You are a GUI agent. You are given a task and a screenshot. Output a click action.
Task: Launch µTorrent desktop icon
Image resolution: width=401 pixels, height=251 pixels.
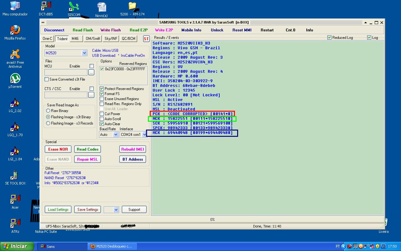click(15, 81)
